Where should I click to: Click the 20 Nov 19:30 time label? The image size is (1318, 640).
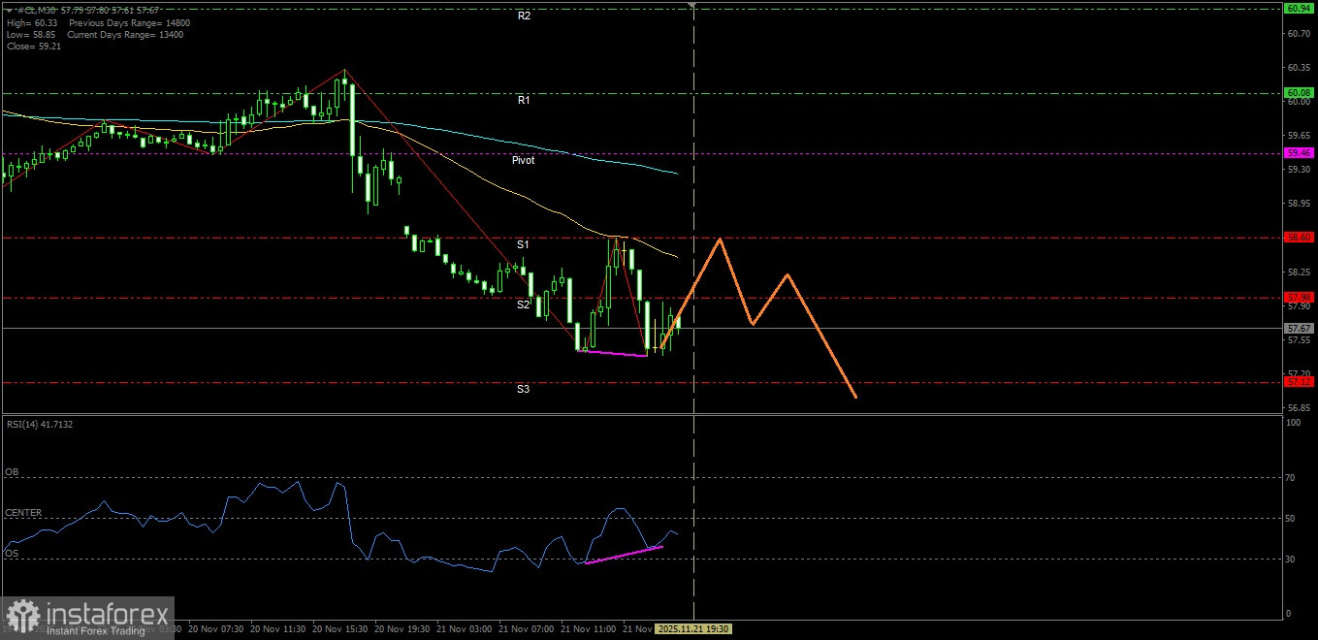pos(403,628)
